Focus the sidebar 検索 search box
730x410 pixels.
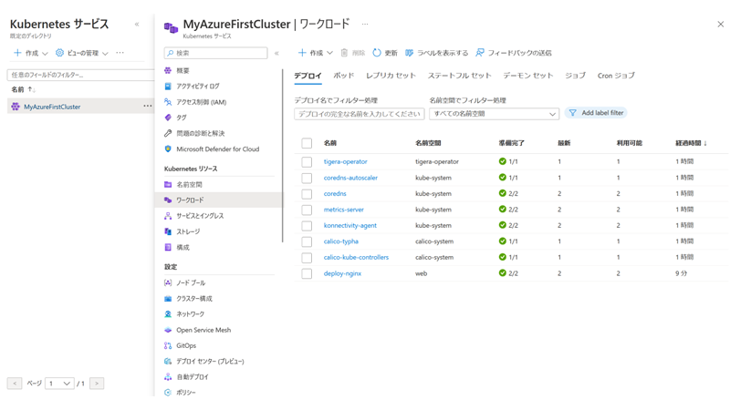(x=215, y=53)
